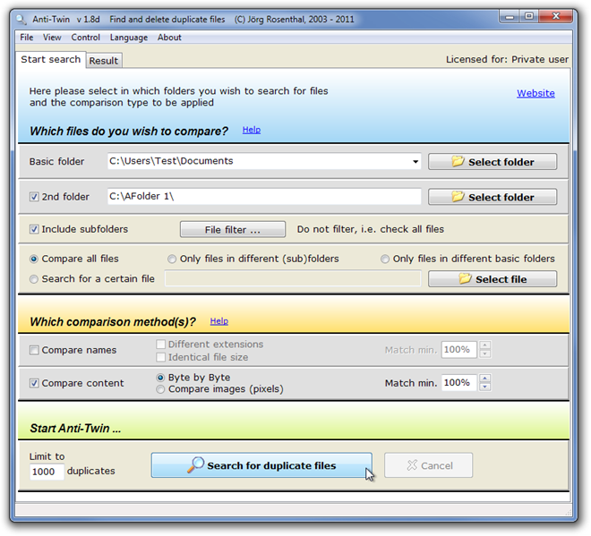This screenshot has height=536, width=591.
Task: Expand the Basic folder path dropdown arrow
Action: click(x=415, y=162)
